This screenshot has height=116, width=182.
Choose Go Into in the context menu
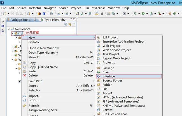tap(59, 42)
